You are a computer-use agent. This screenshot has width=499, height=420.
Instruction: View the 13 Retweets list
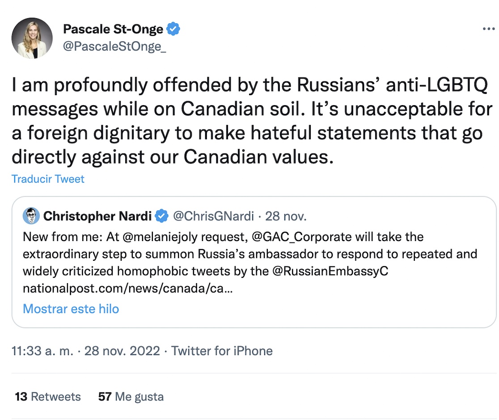pos(48,396)
